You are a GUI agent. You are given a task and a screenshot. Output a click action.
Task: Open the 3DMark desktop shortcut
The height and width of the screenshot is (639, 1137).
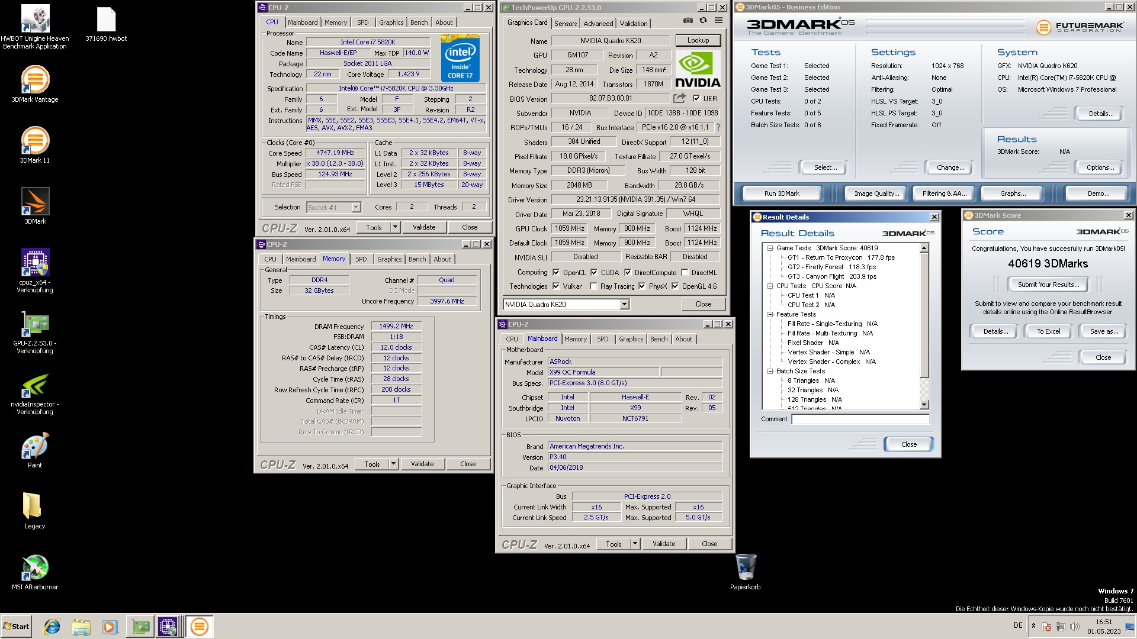click(x=35, y=206)
